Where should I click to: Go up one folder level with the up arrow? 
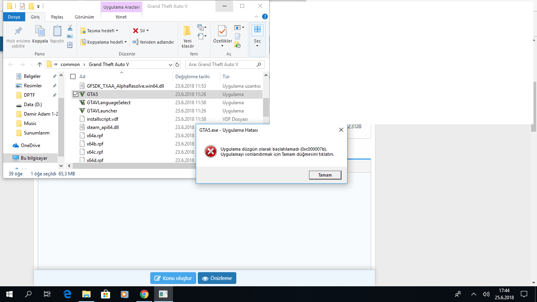[x=40, y=64]
